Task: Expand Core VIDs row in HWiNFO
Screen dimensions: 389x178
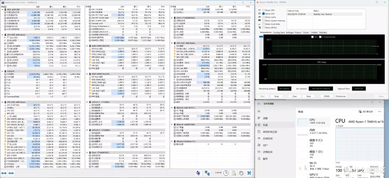Action: pos(5,37)
